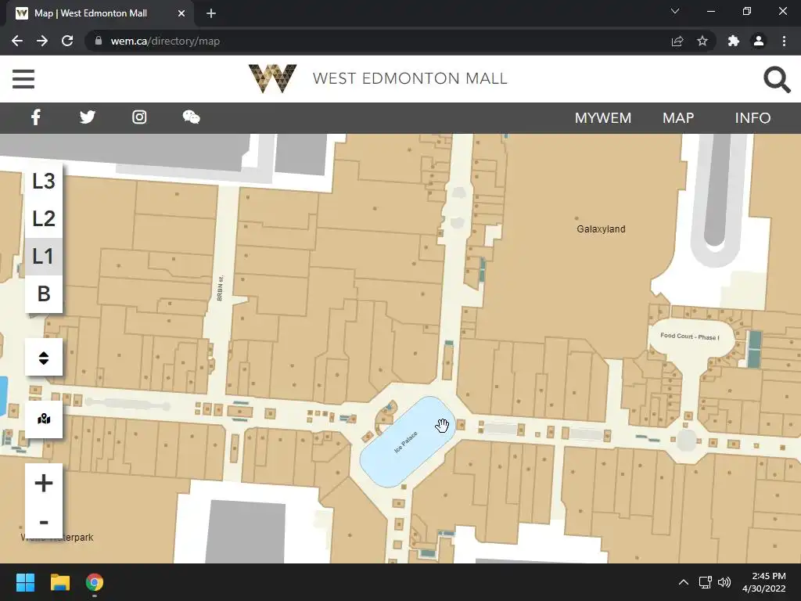This screenshot has height=601, width=801.
Task: Open the Instagram social link
Action: click(x=139, y=117)
